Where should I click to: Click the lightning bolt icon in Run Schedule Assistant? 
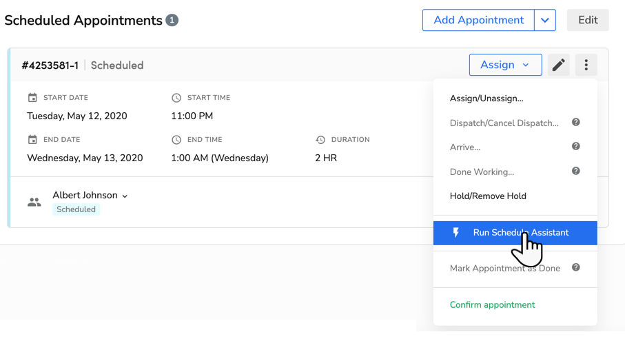pyautogui.click(x=456, y=233)
